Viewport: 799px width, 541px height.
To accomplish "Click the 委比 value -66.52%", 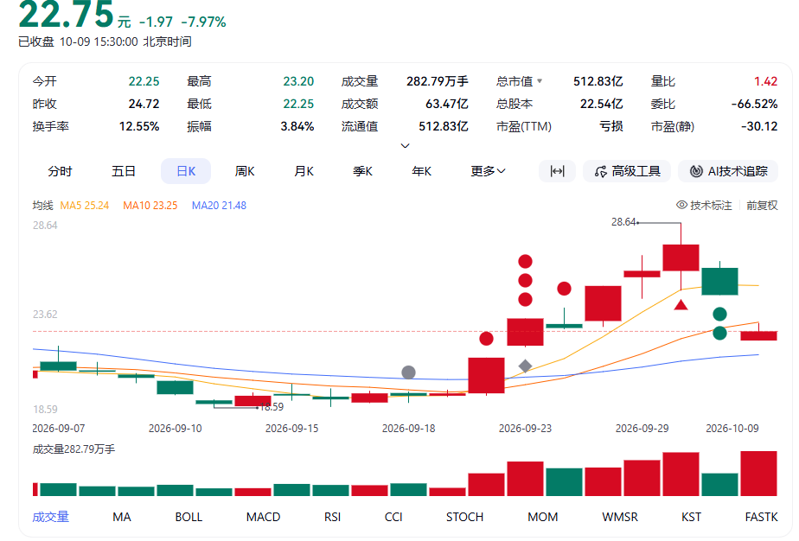I will 754,104.
